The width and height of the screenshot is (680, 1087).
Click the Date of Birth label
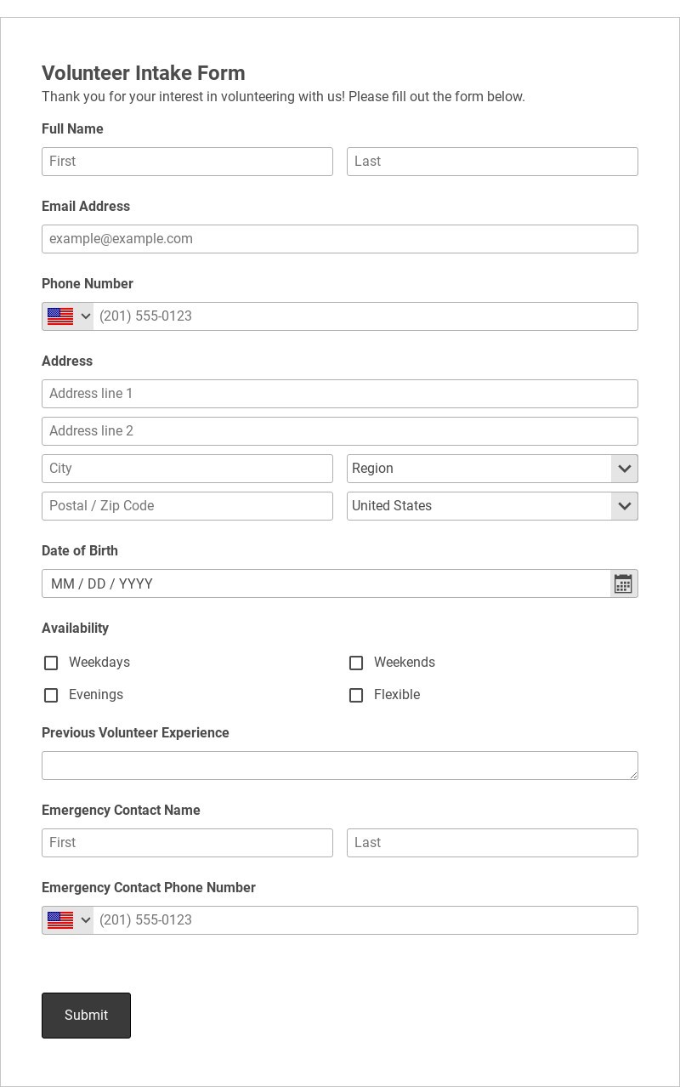coord(80,551)
